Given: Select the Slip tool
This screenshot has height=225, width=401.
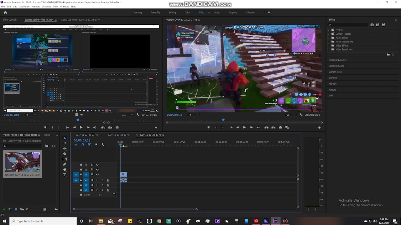Looking at the screenshot, I should 65,159.
